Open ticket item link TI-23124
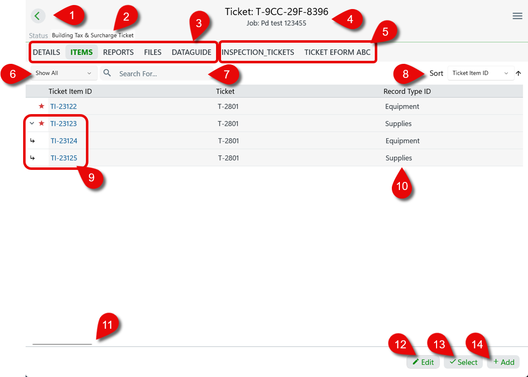The image size is (528, 377). 64,141
